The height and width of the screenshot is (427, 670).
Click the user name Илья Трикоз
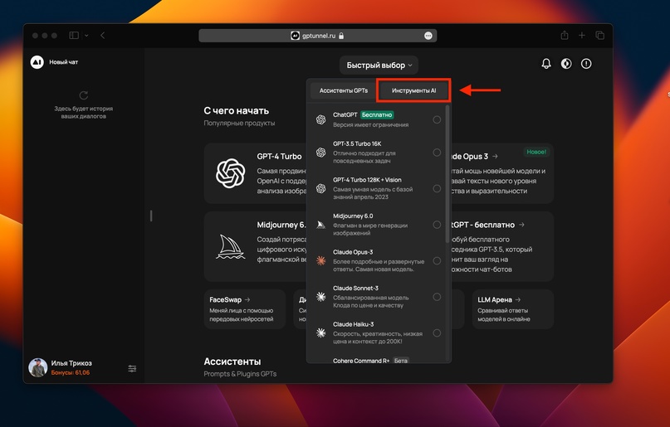pyautogui.click(x=71, y=363)
